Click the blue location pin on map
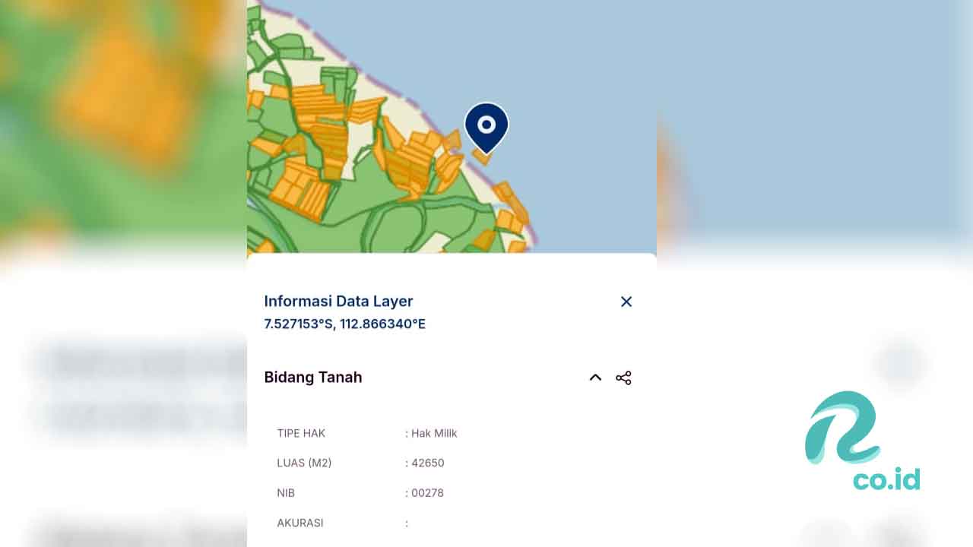Viewport: 973px width, 547px height. [486, 127]
